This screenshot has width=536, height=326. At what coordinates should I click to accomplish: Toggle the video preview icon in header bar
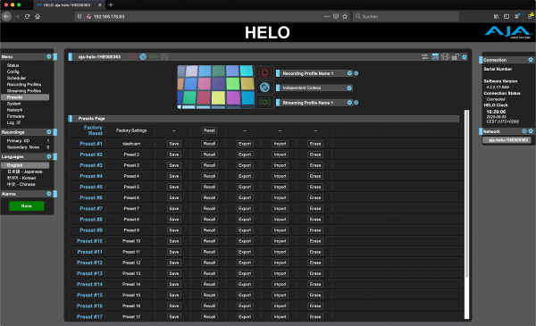[435, 57]
